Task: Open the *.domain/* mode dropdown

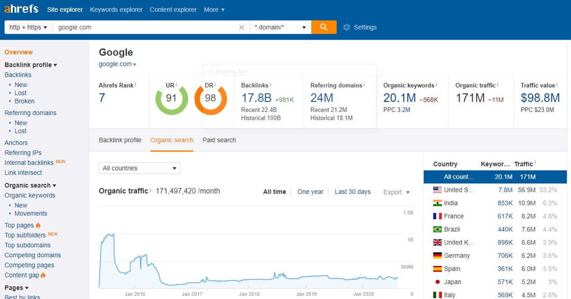Action: [x=280, y=27]
